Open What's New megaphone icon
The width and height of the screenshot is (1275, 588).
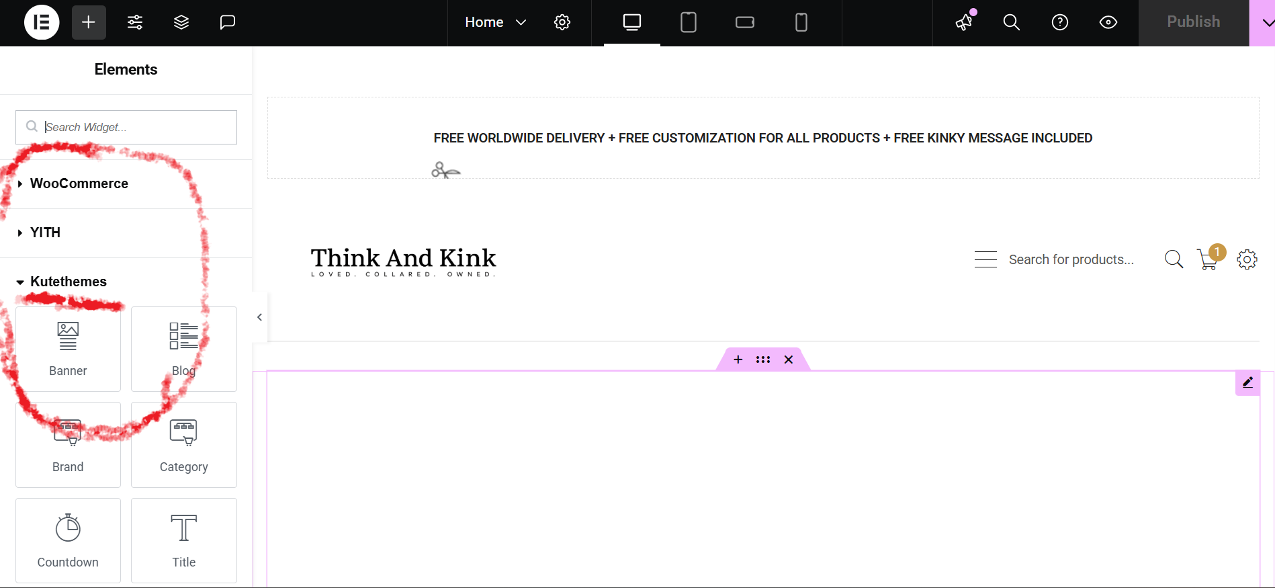point(965,22)
